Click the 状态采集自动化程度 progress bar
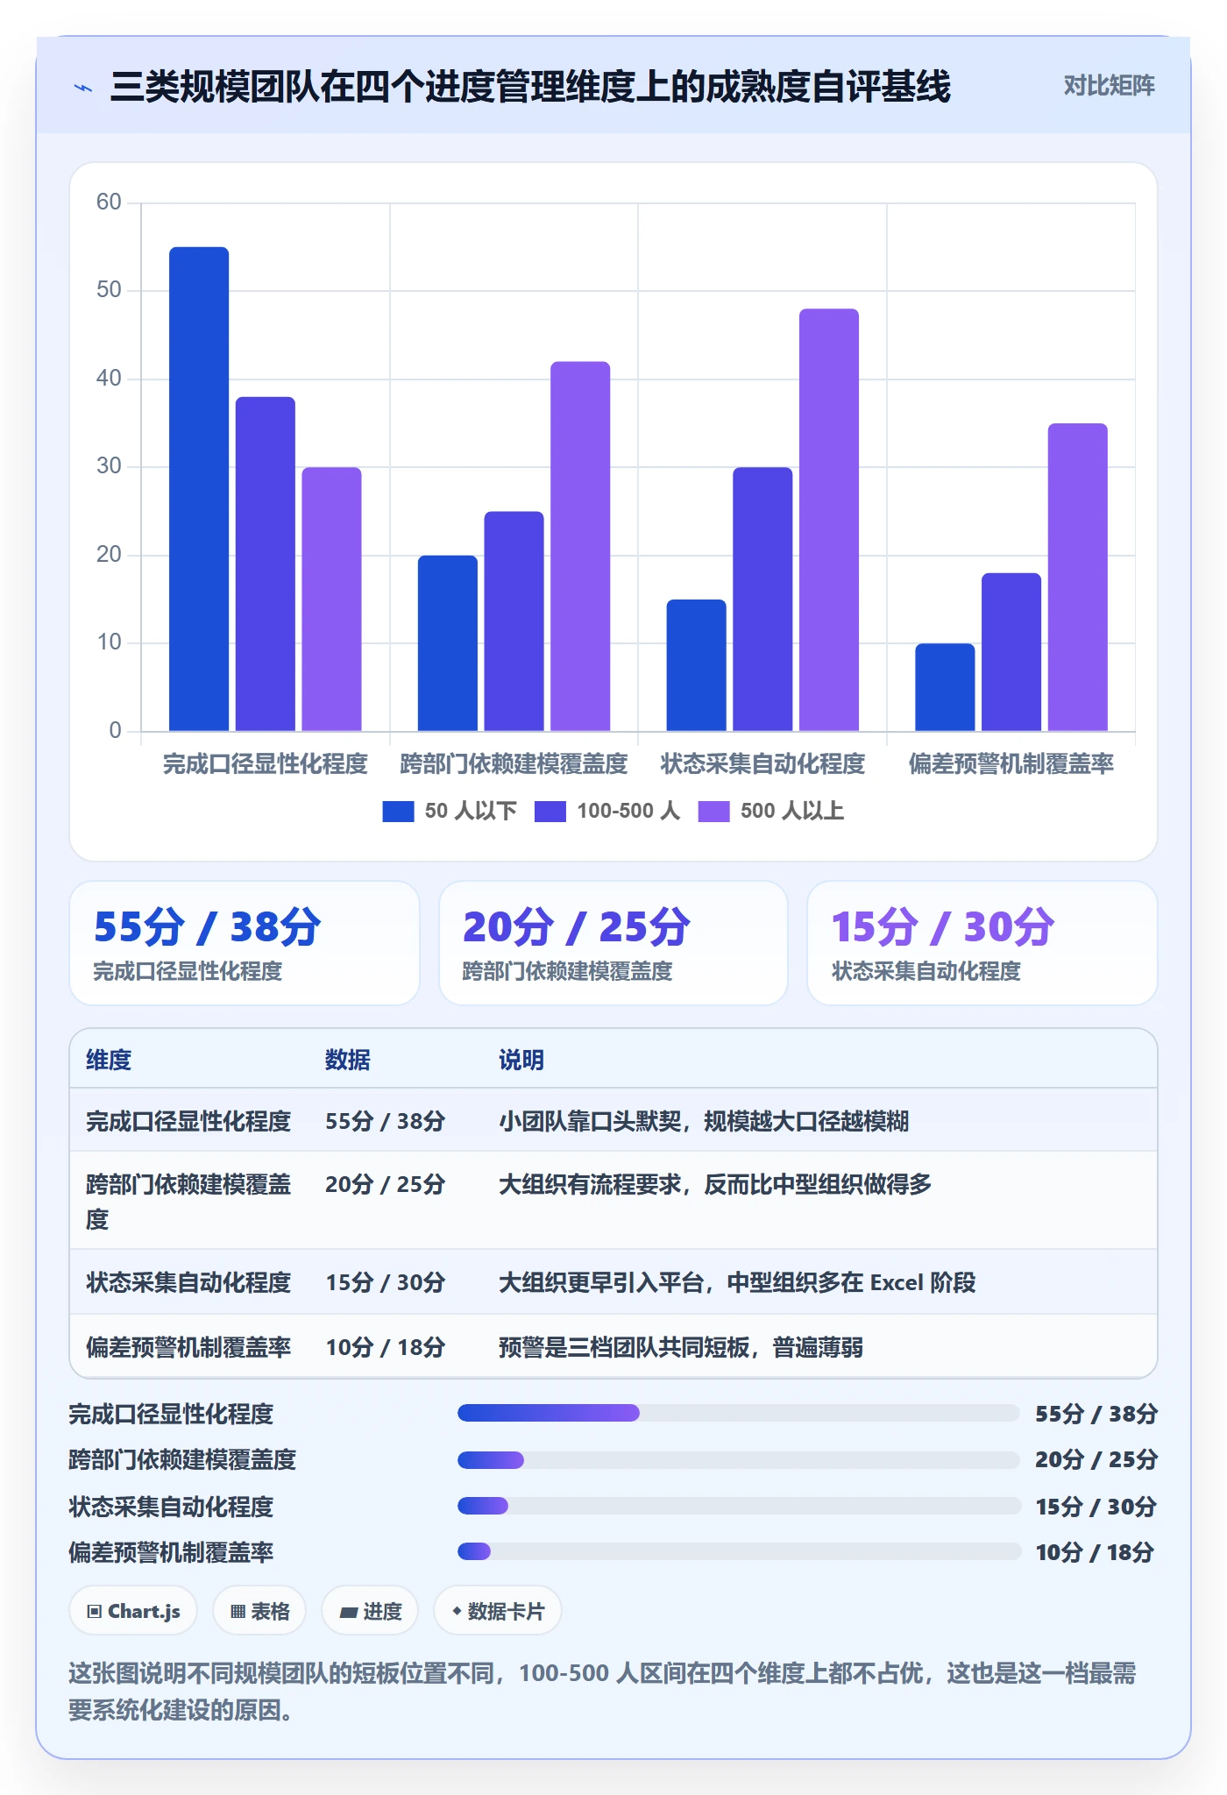The width and height of the screenshot is (1227, 1795). [x=738, y=1506]
